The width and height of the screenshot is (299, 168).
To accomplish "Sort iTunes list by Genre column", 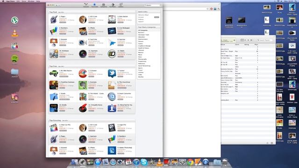I will 237,45.
